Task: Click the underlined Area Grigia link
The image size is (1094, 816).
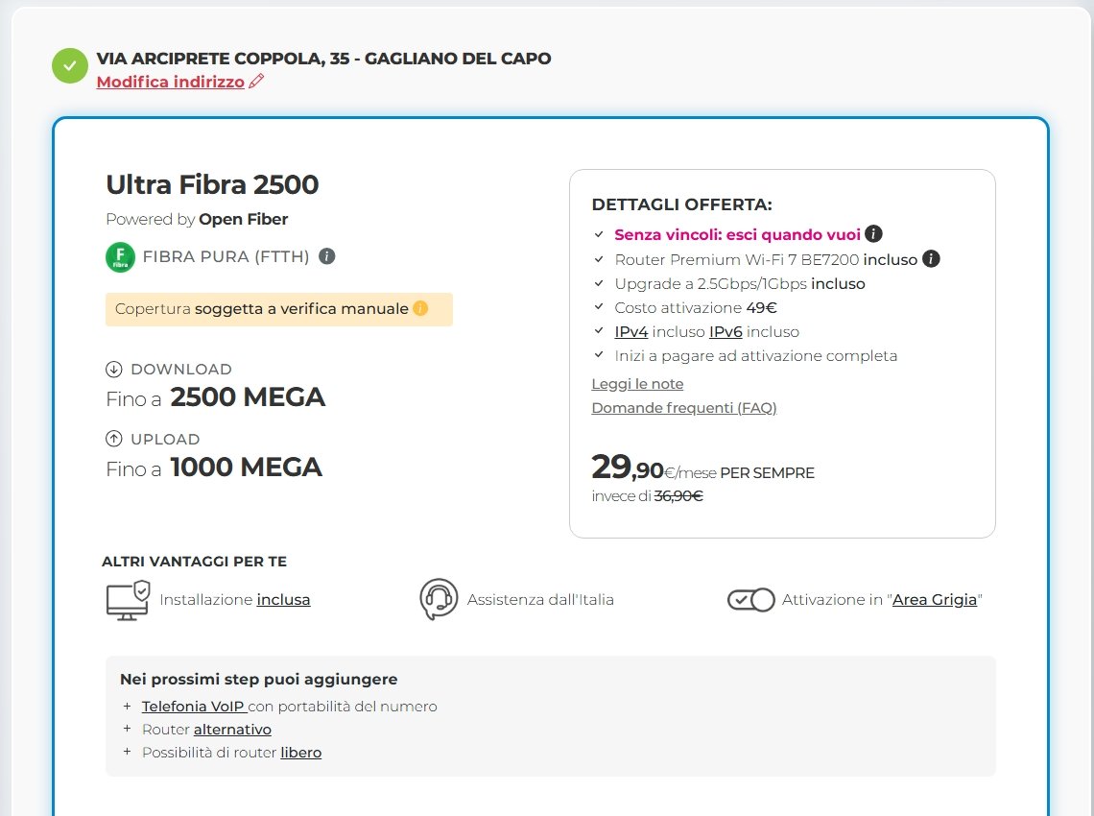Action: coord(935,600)
